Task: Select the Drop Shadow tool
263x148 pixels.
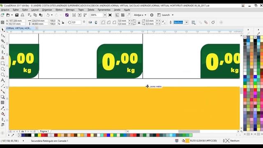Action: [x=2, y=97]
